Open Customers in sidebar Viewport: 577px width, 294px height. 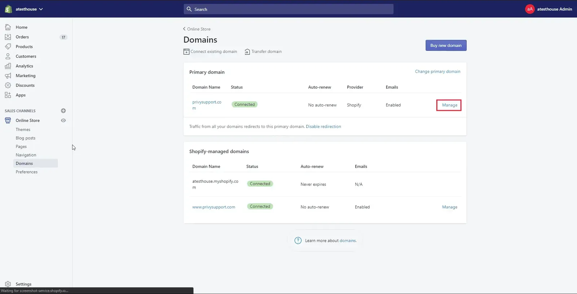click(26, 56)
